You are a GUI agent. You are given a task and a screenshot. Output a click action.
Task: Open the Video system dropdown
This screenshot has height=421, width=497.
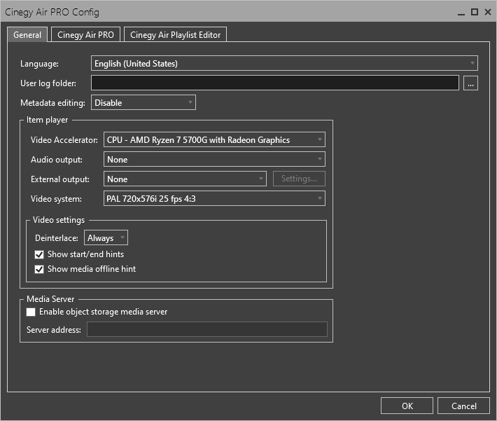click(x=214, y=199)
